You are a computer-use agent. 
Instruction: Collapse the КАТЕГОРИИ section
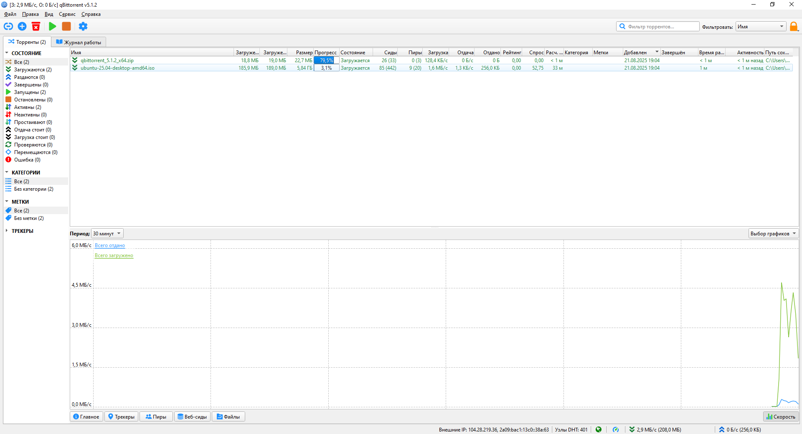tap(7, 172)
